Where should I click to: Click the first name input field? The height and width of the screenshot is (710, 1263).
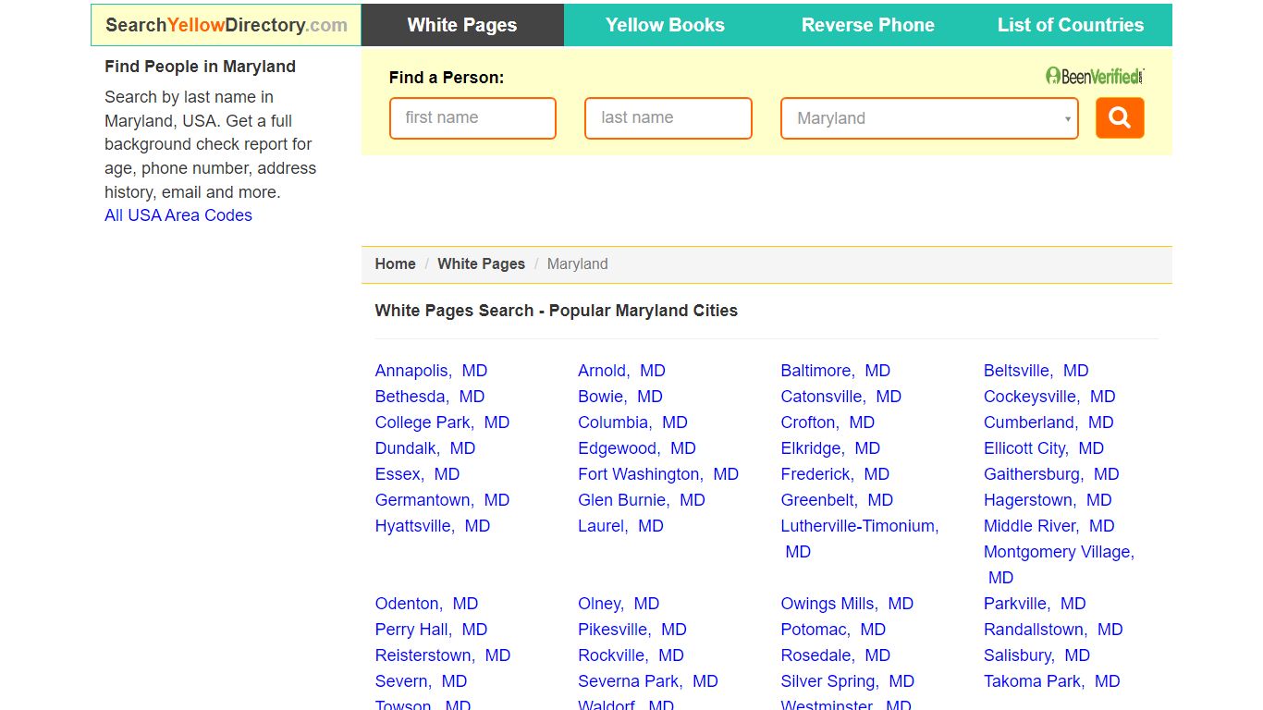[472, 118]
